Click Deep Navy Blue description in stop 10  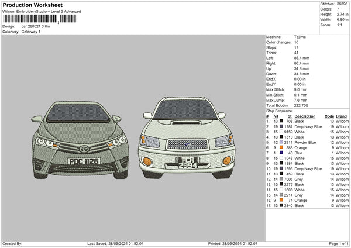tap(308, 169)
